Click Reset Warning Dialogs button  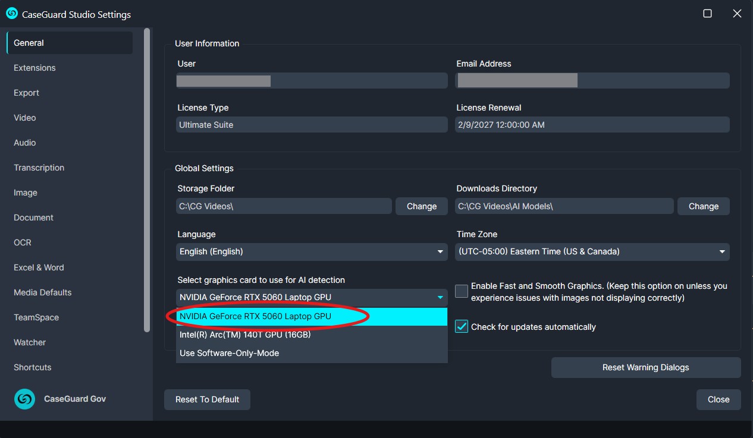646,367
